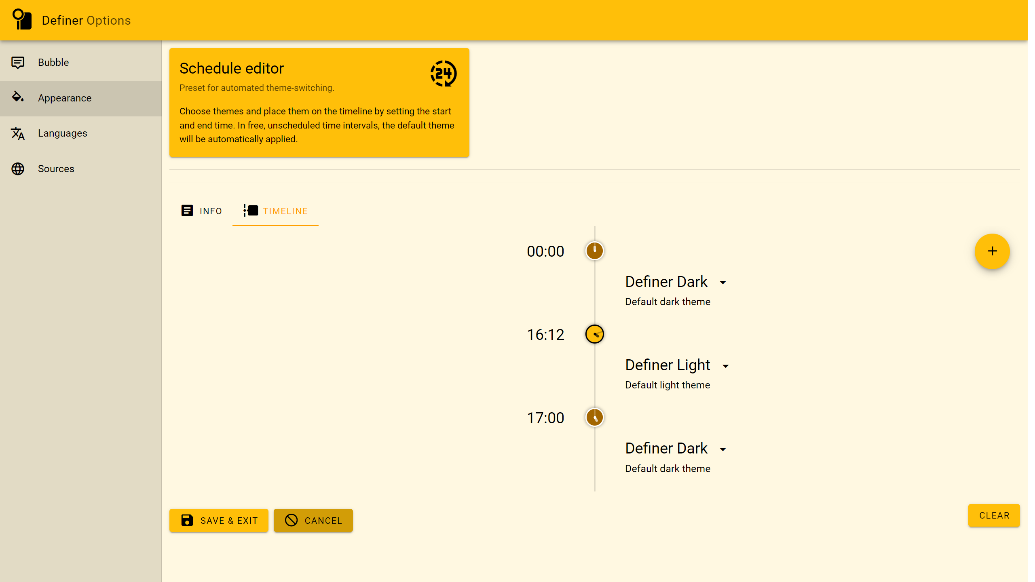Click the Sources globe icon
The width and height of the screenshot is (1035, 582).
pyautogui.click(x=18, y=169)
